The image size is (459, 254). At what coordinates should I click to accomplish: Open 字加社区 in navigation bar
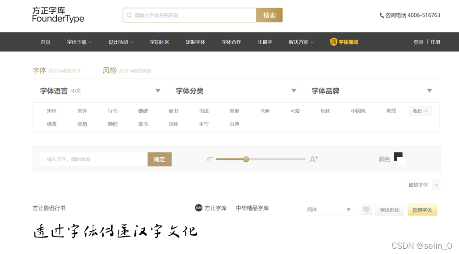[x=160, y=42]
